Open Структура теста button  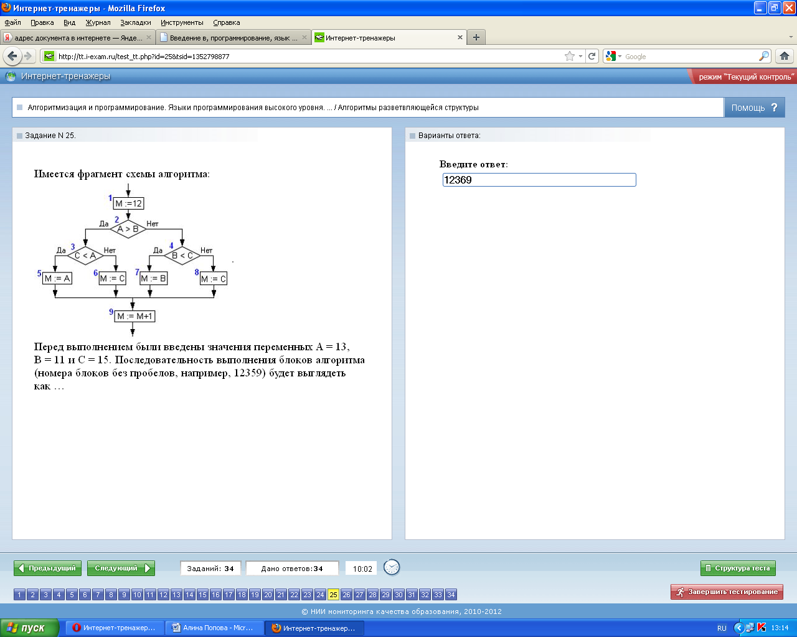tap(738, 568)
